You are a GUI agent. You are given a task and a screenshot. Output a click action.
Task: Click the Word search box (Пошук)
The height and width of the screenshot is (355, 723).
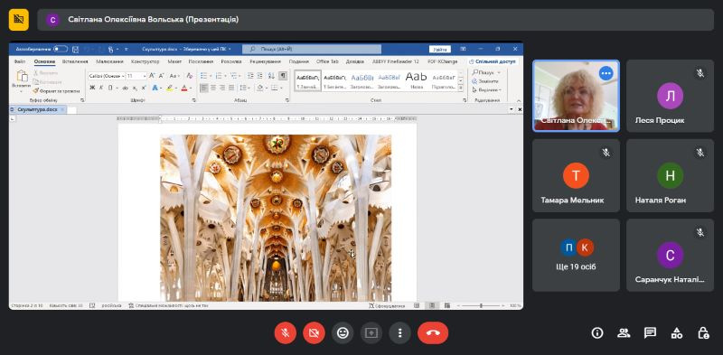click(312, 49)
